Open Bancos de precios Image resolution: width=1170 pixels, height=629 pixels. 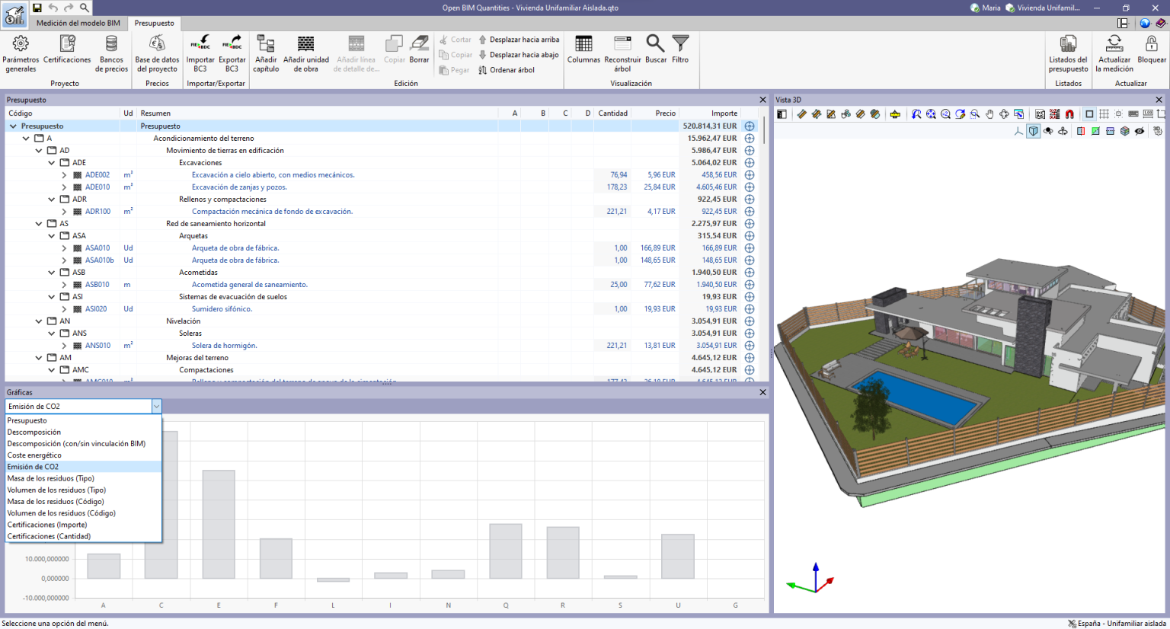(111, 53)
